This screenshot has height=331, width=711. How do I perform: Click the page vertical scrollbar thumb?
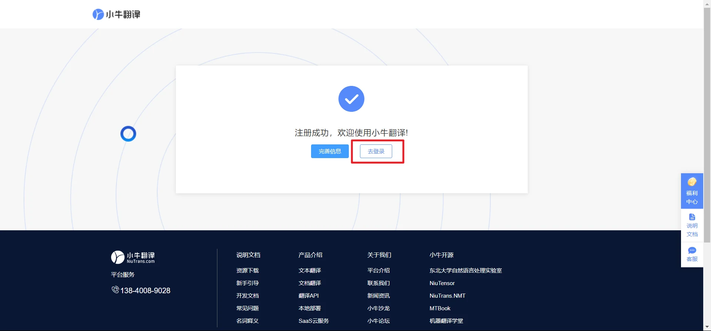707,125
